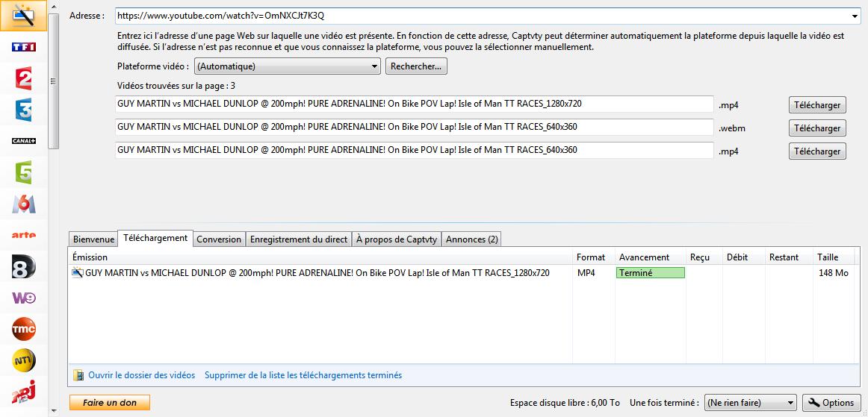This screenshot has width=868, height=417.
Task: Sort by the Avancement column header
Action: (x=651, y=257)
